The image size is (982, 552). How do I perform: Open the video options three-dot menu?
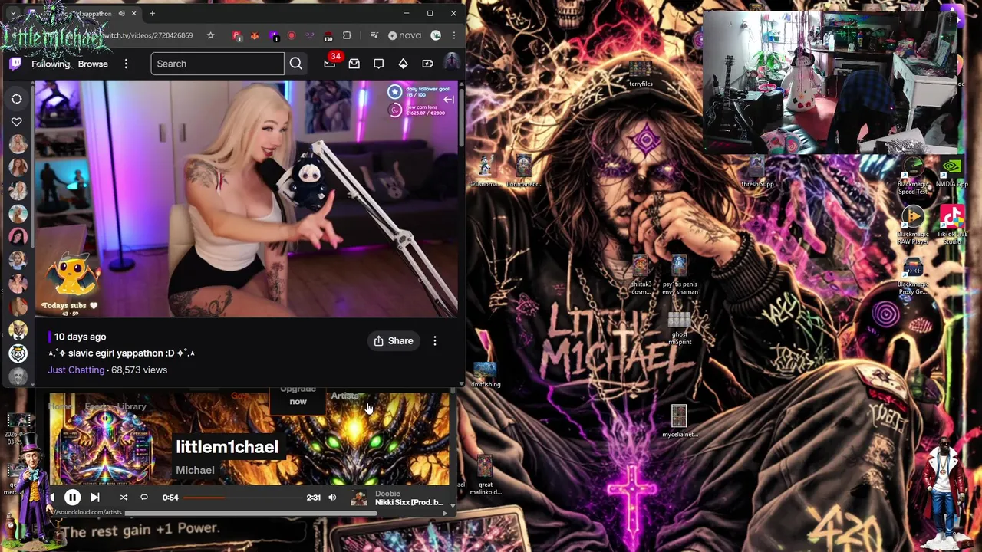435,340
